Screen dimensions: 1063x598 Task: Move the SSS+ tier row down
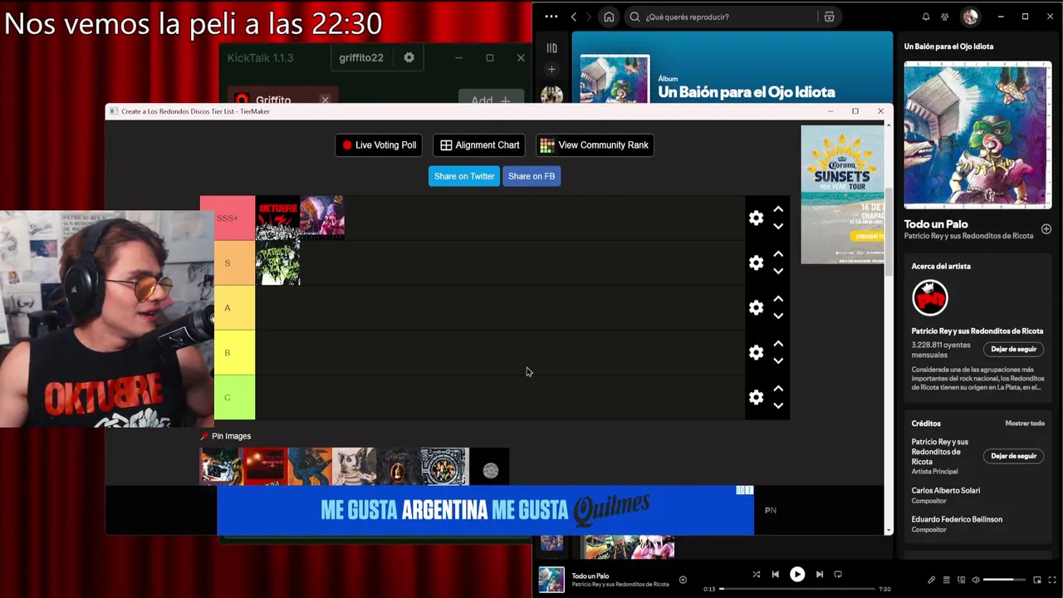pos(778,226)
